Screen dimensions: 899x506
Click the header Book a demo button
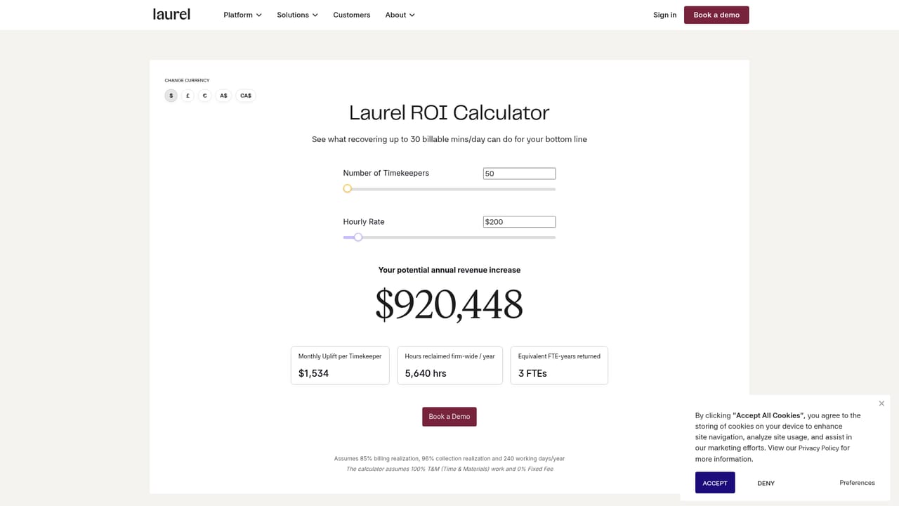point(716,15)
